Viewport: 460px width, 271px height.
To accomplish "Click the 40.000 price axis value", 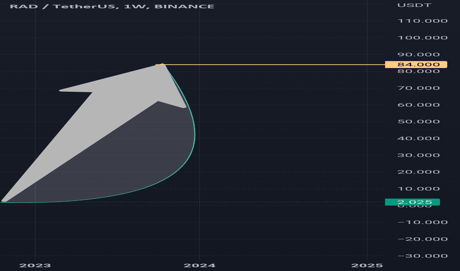I will [x=419, y=138].
